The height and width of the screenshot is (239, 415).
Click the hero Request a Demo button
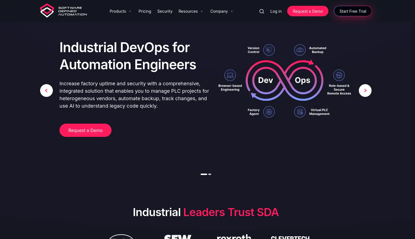point(85,130)
